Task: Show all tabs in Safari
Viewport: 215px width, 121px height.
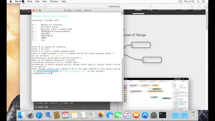Action: [199, 6]
